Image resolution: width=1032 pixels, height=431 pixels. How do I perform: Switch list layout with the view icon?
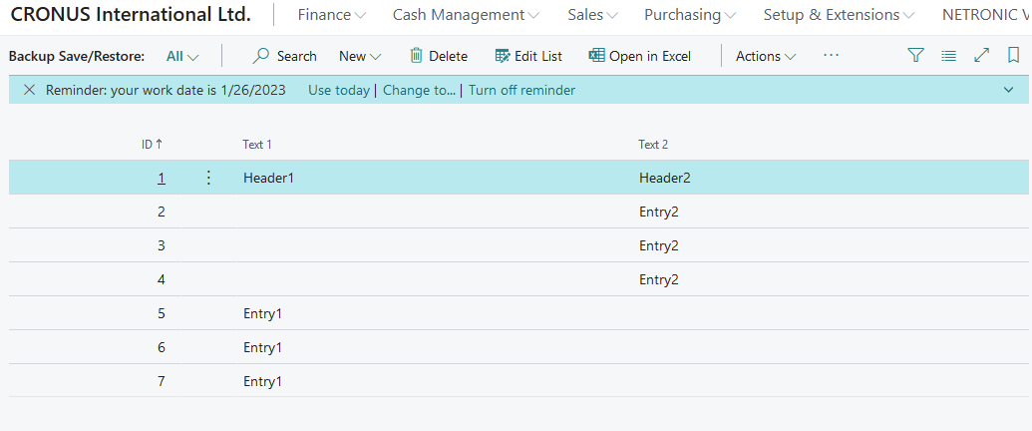[x=949, y=56]
